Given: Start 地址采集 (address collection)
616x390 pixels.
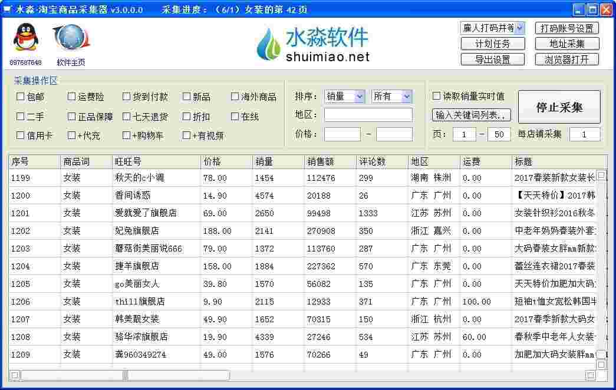Looking at the screenshot, I should (567, 43).
